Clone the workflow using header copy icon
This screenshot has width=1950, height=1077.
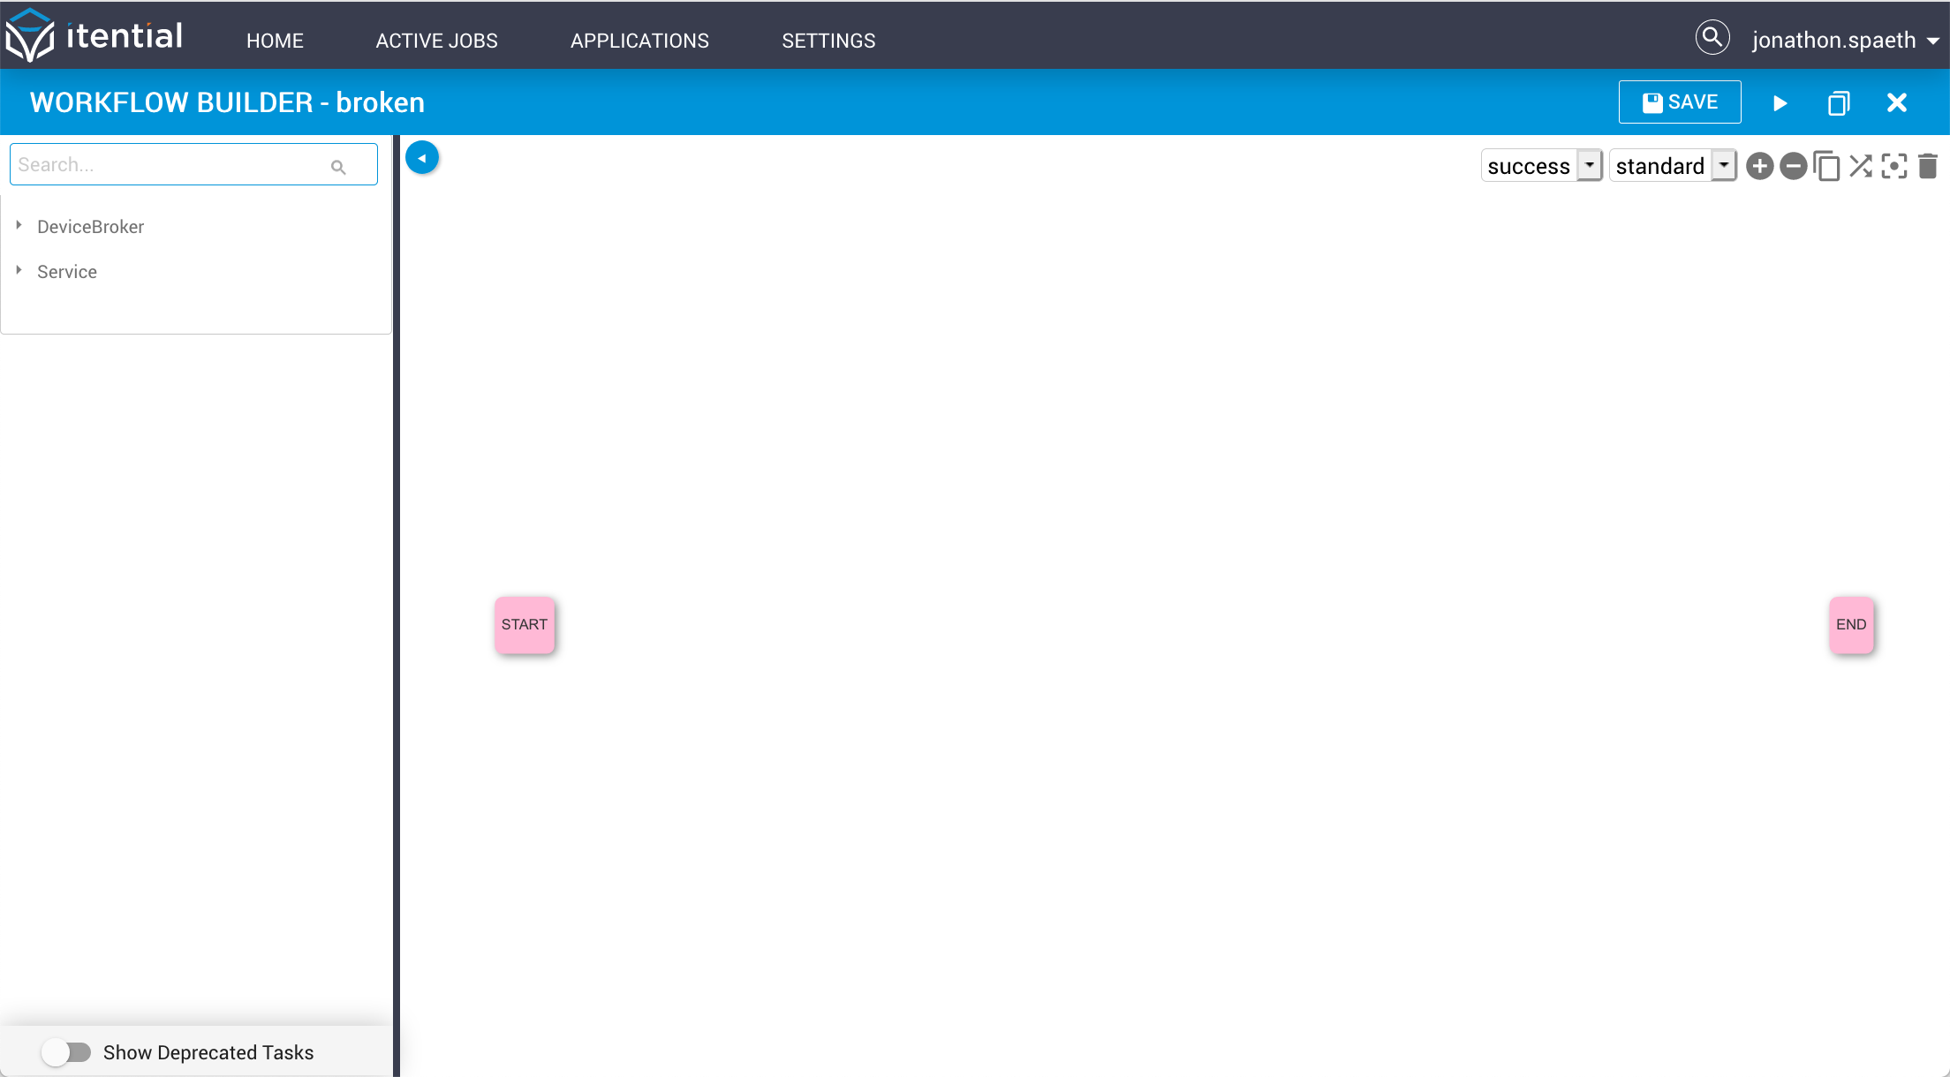(x=1838, y=103)
